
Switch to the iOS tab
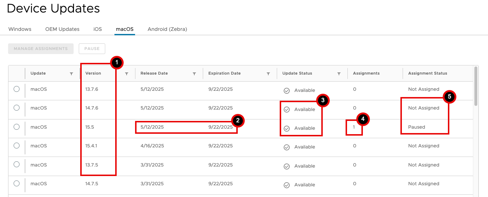[98, 29]
